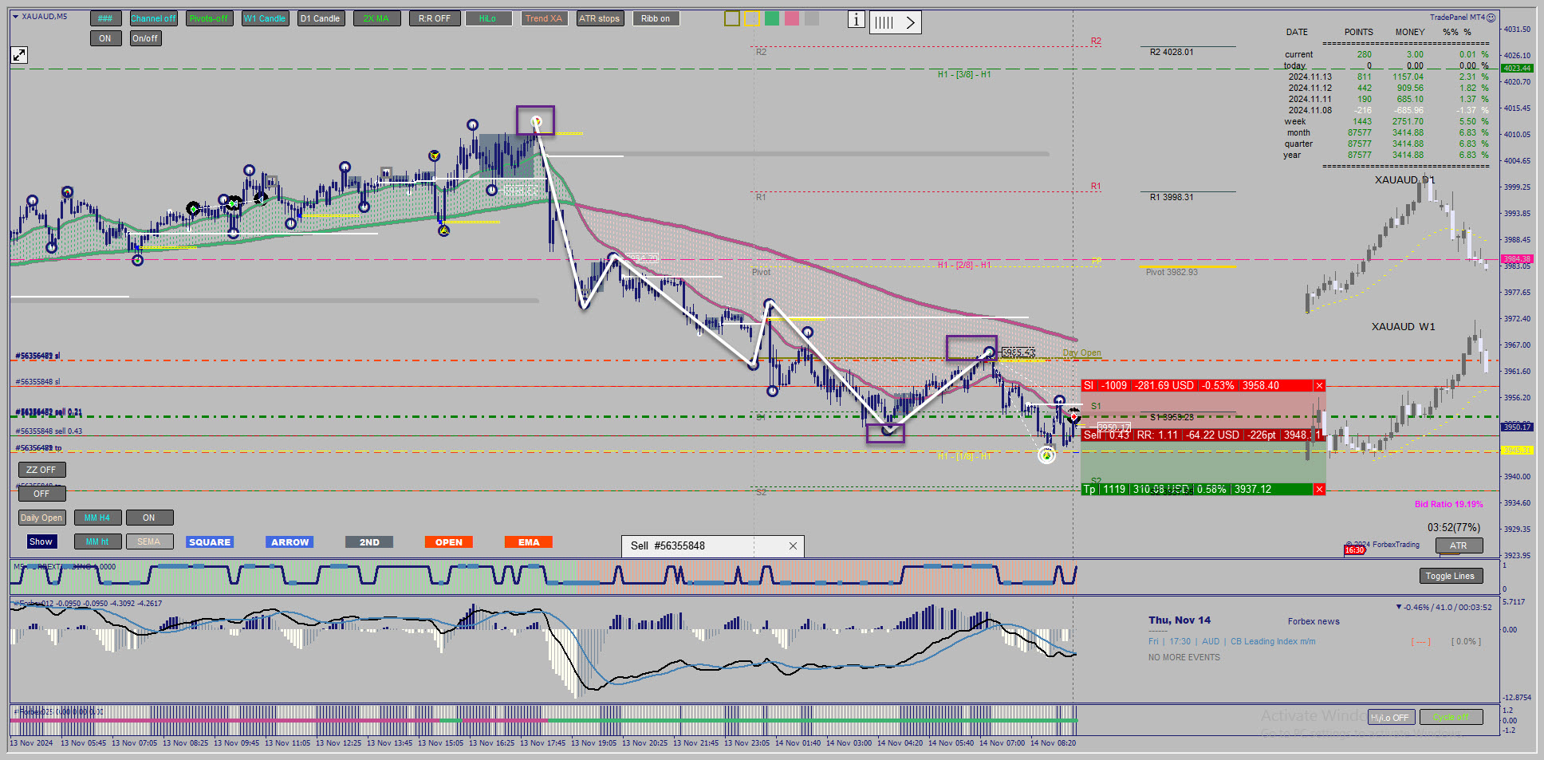Click the Show button

pos(41,541)
